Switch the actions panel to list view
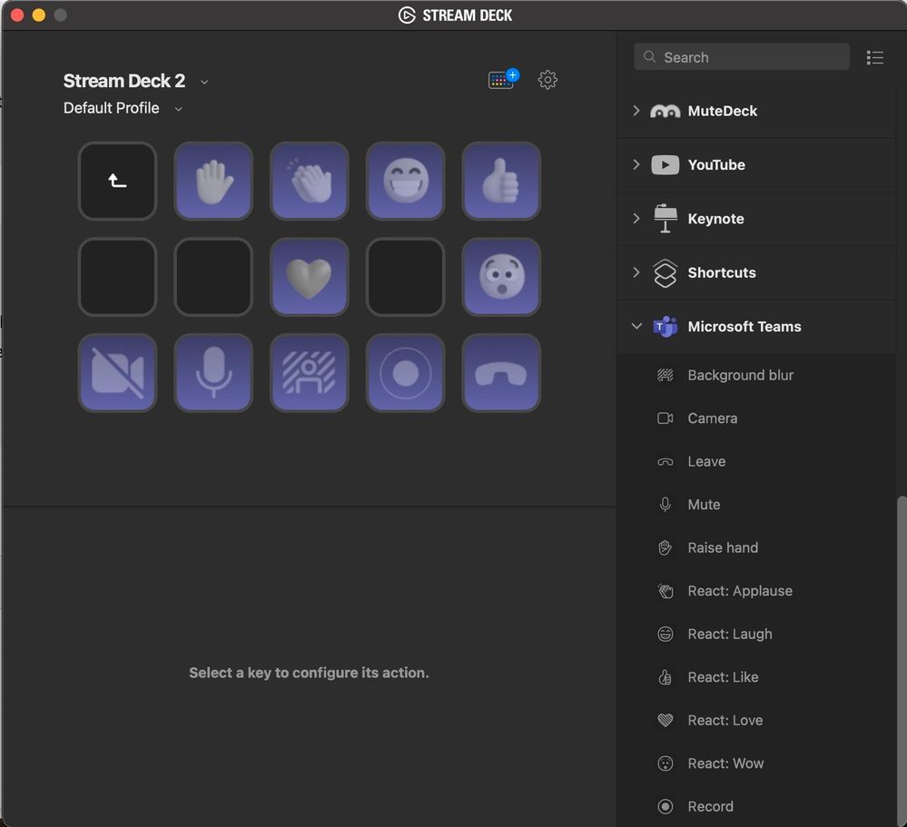Image resolution: width=907 pixels, height=827 pixels. pos(874,56)
